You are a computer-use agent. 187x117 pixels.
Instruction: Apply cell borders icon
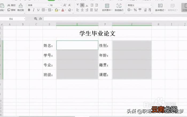[x=43, y=10]
